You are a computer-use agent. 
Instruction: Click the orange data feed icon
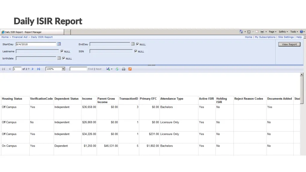coord(130,69)
